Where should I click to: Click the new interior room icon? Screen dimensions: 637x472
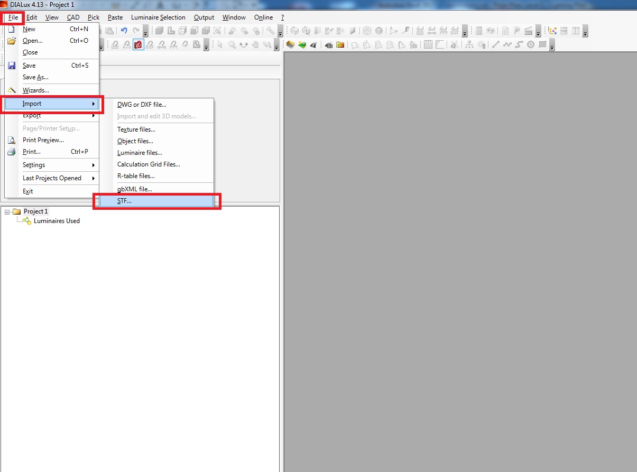(290, 44)
